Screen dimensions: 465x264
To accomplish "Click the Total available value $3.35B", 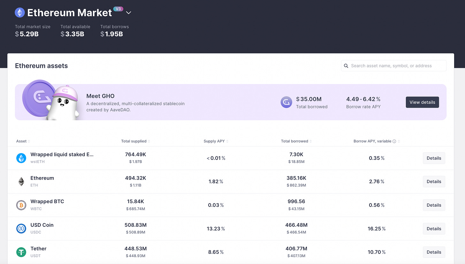I will (x=72, y=34).
